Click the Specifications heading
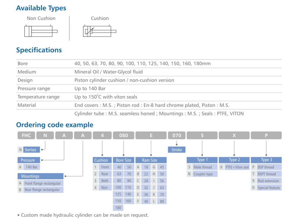The image size is (299, 221). pyautogui.click(x=39, y=50)
